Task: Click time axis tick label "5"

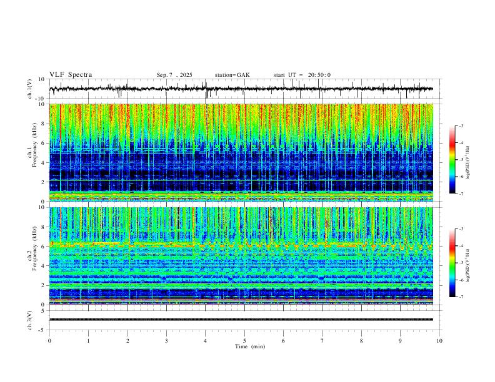Action: pos(244,341)
